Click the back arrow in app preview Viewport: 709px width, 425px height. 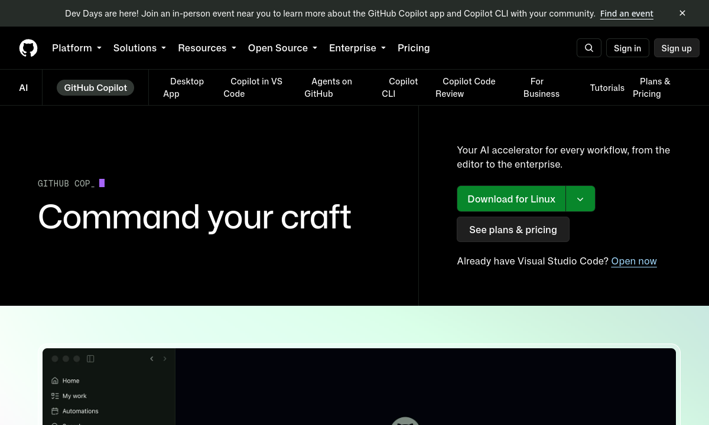(152, 358)
